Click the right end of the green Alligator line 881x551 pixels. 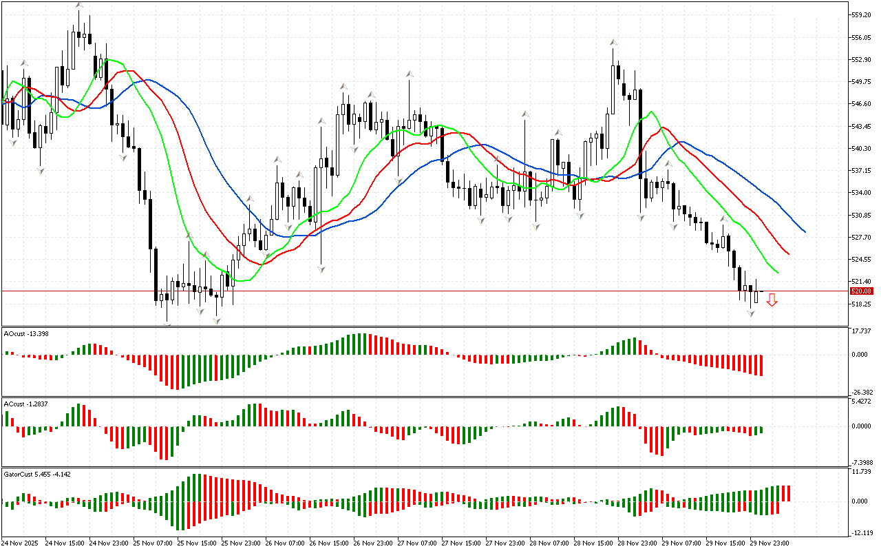[777, 272]
